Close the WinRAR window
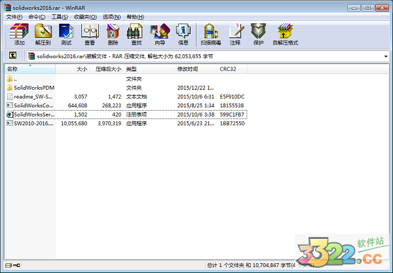This screenshot has width=393, height=273. [x=382, y=8]
